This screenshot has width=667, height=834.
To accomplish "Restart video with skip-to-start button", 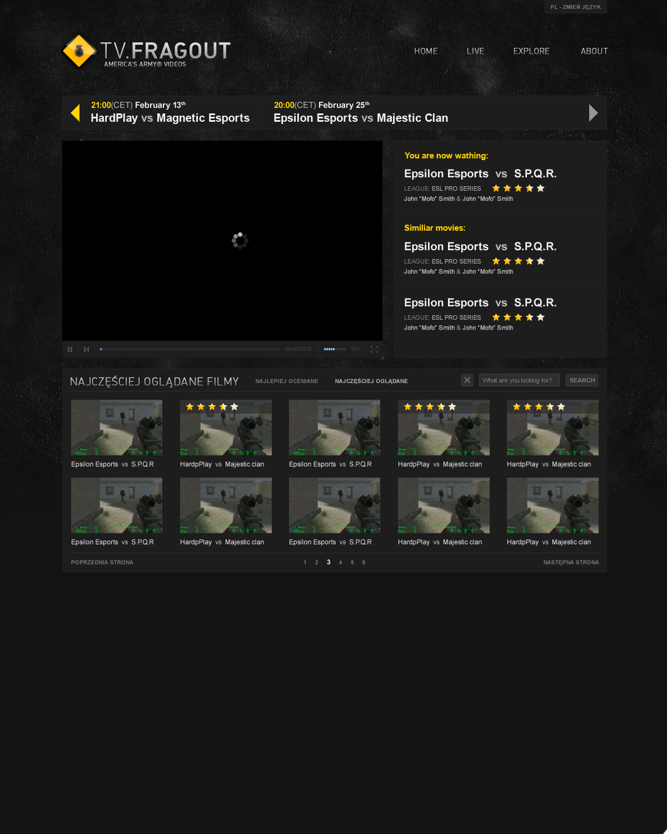I will tap(86, 349).
